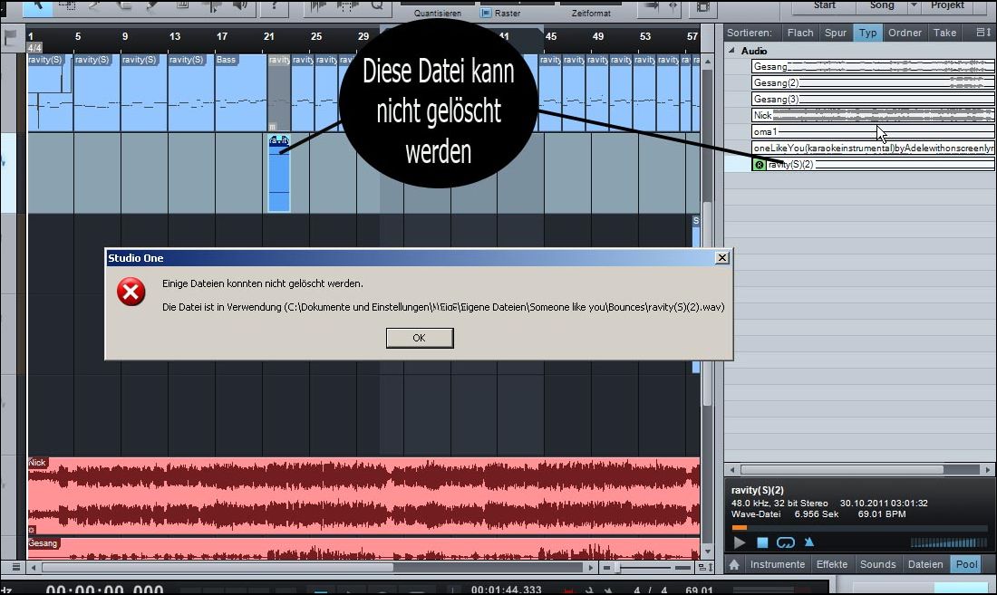Select the Bass clip on first track
This screenshot has height=595, width=997.
(240, 92)
